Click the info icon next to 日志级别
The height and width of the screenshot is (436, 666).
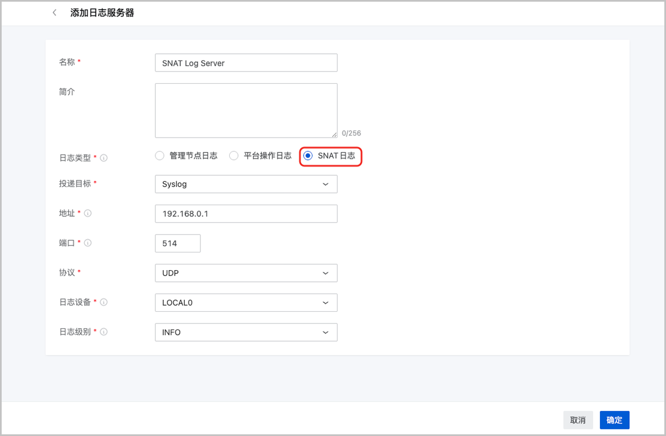tap(104, 332)
